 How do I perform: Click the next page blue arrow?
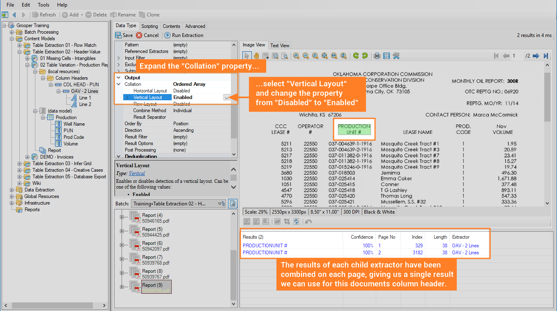pyautogui.click(x=537, y=56)
